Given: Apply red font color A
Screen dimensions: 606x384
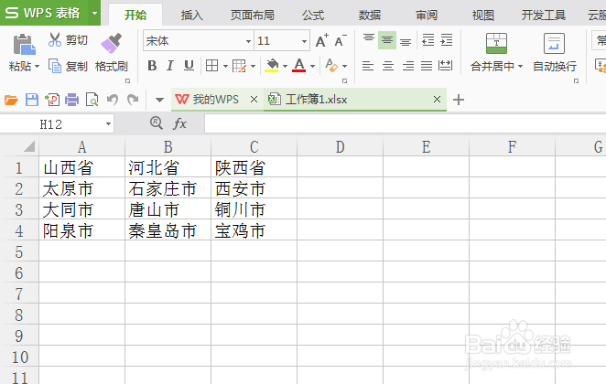Looking at the screenshot, I should [299, 66].
